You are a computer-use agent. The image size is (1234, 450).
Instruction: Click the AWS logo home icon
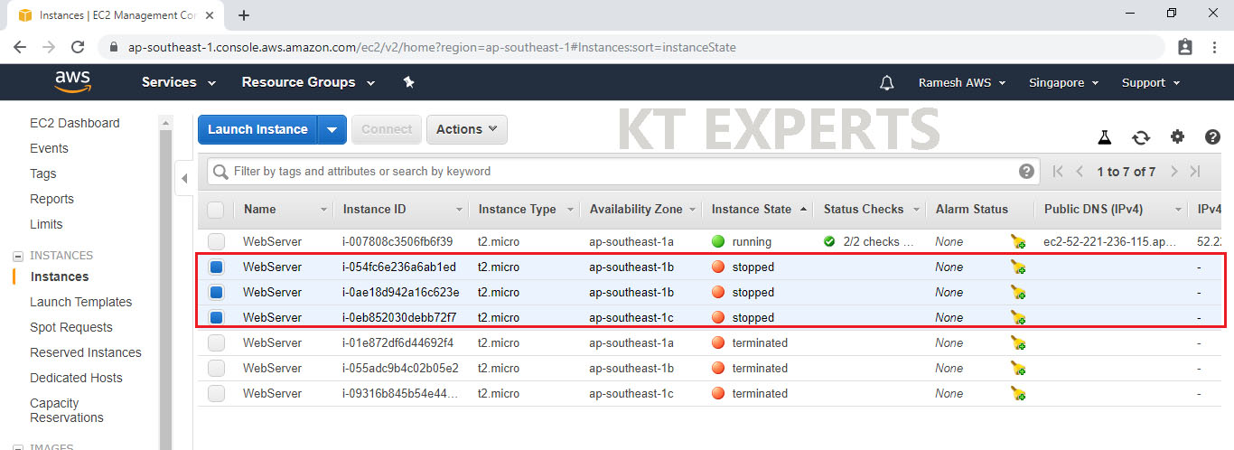pos(72,82)
